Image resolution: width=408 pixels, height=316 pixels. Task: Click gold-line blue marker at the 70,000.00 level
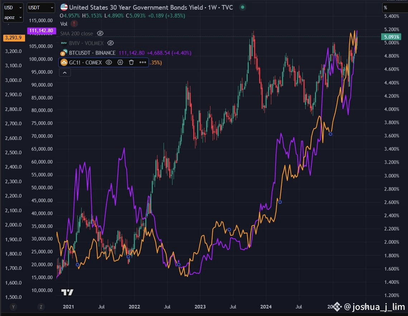330,134
